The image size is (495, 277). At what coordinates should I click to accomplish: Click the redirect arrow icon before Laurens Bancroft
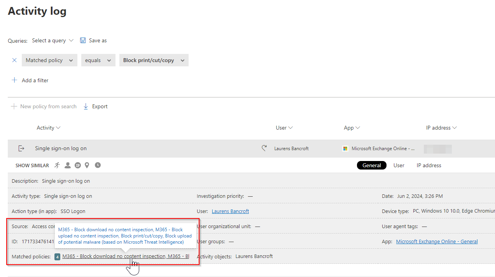click(264, 148)
